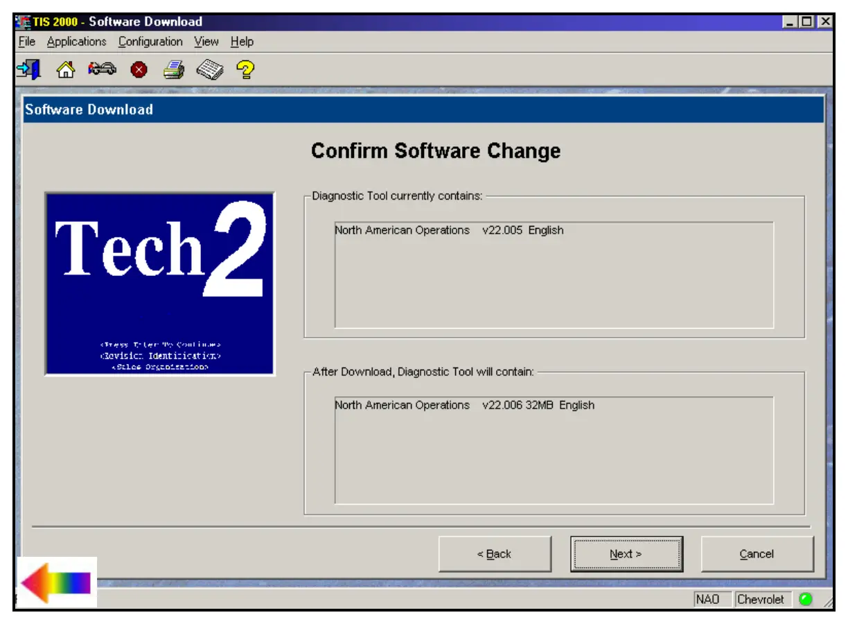Image resolution: width=848 pixels, height=624 pixels.
Task: Open the Help menu
Action: pos(242,42)
